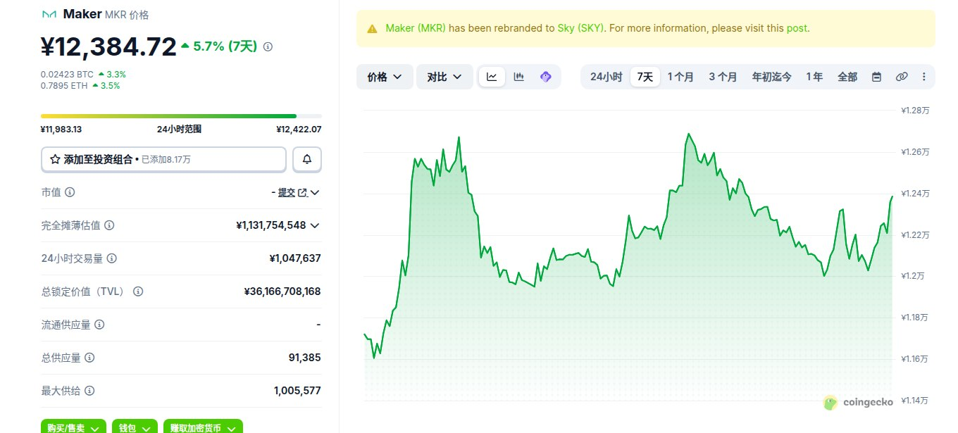Select the 24小时 time range
958x433 pixels.
[x=606, y=77]
